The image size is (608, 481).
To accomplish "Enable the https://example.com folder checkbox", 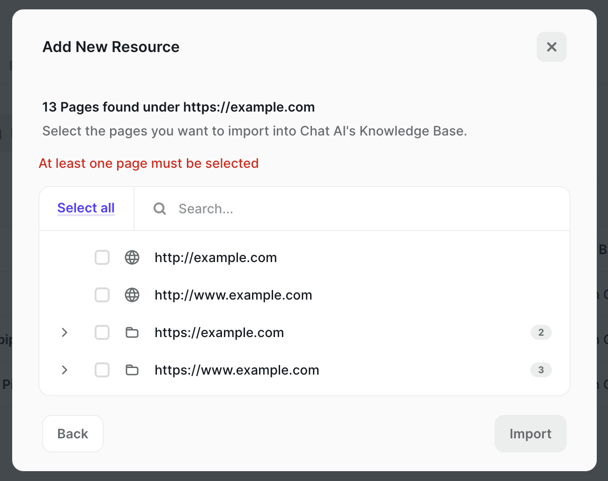I will coord(102,332).
